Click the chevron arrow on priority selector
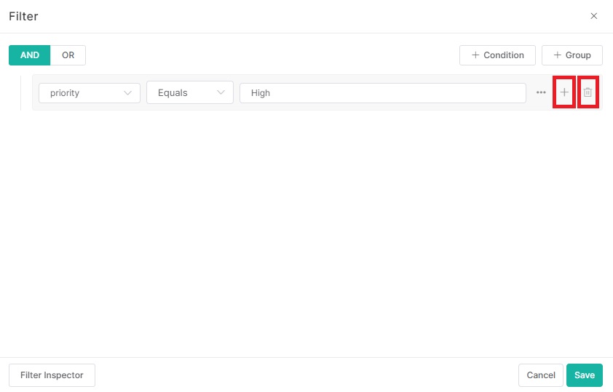The width and height of the screenshot is (613, 392). (x=128, y=93)
